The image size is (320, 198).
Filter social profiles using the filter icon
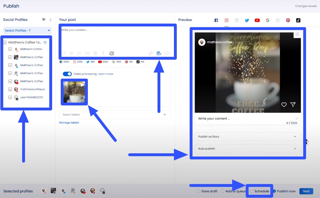coord(44,20)
